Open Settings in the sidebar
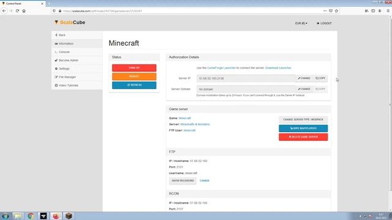392x220 pixels. tap(77, 68)
